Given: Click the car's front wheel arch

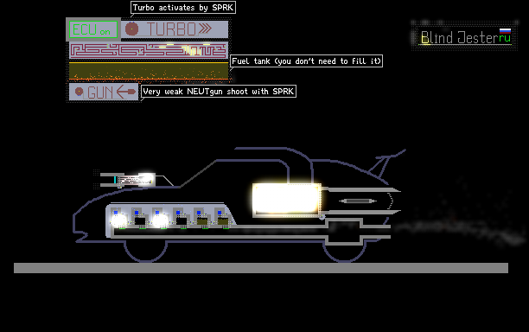Looking at the screenshot, I should coord(145,251).
